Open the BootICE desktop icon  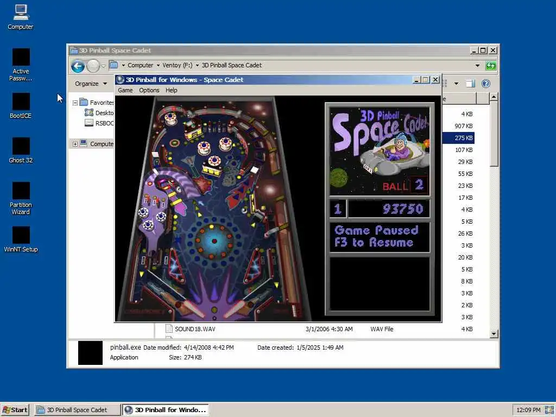pos(21,106)
